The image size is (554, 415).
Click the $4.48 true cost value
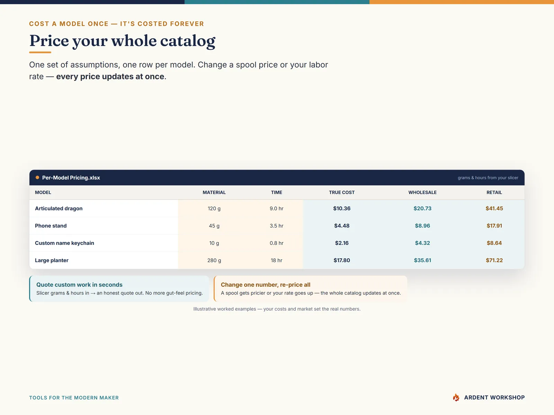pos(342,225)
